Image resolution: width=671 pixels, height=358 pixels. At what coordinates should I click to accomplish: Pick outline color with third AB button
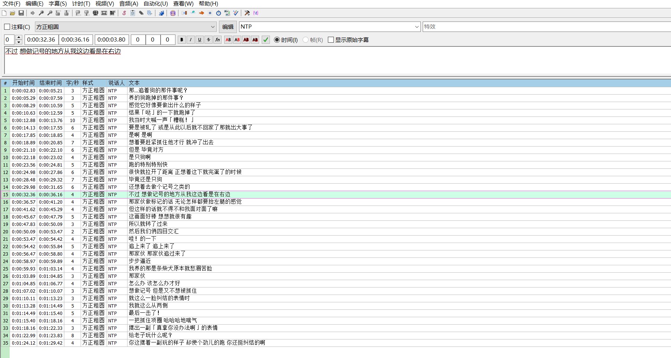[246, 40]
